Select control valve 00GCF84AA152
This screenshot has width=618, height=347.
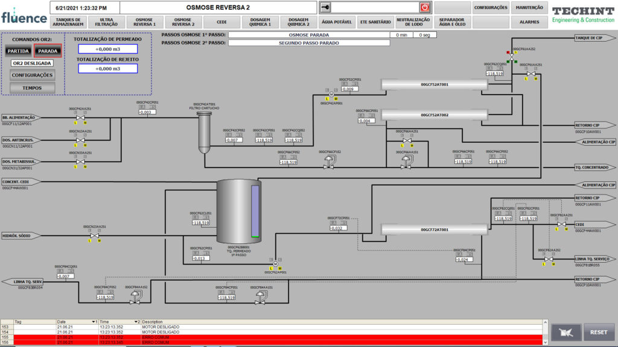click(136, 296)
